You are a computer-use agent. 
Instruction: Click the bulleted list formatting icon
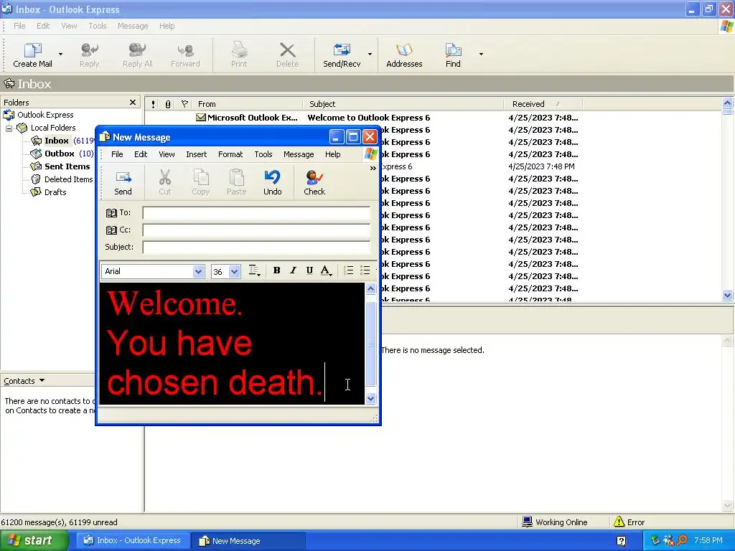click(365, 270)
